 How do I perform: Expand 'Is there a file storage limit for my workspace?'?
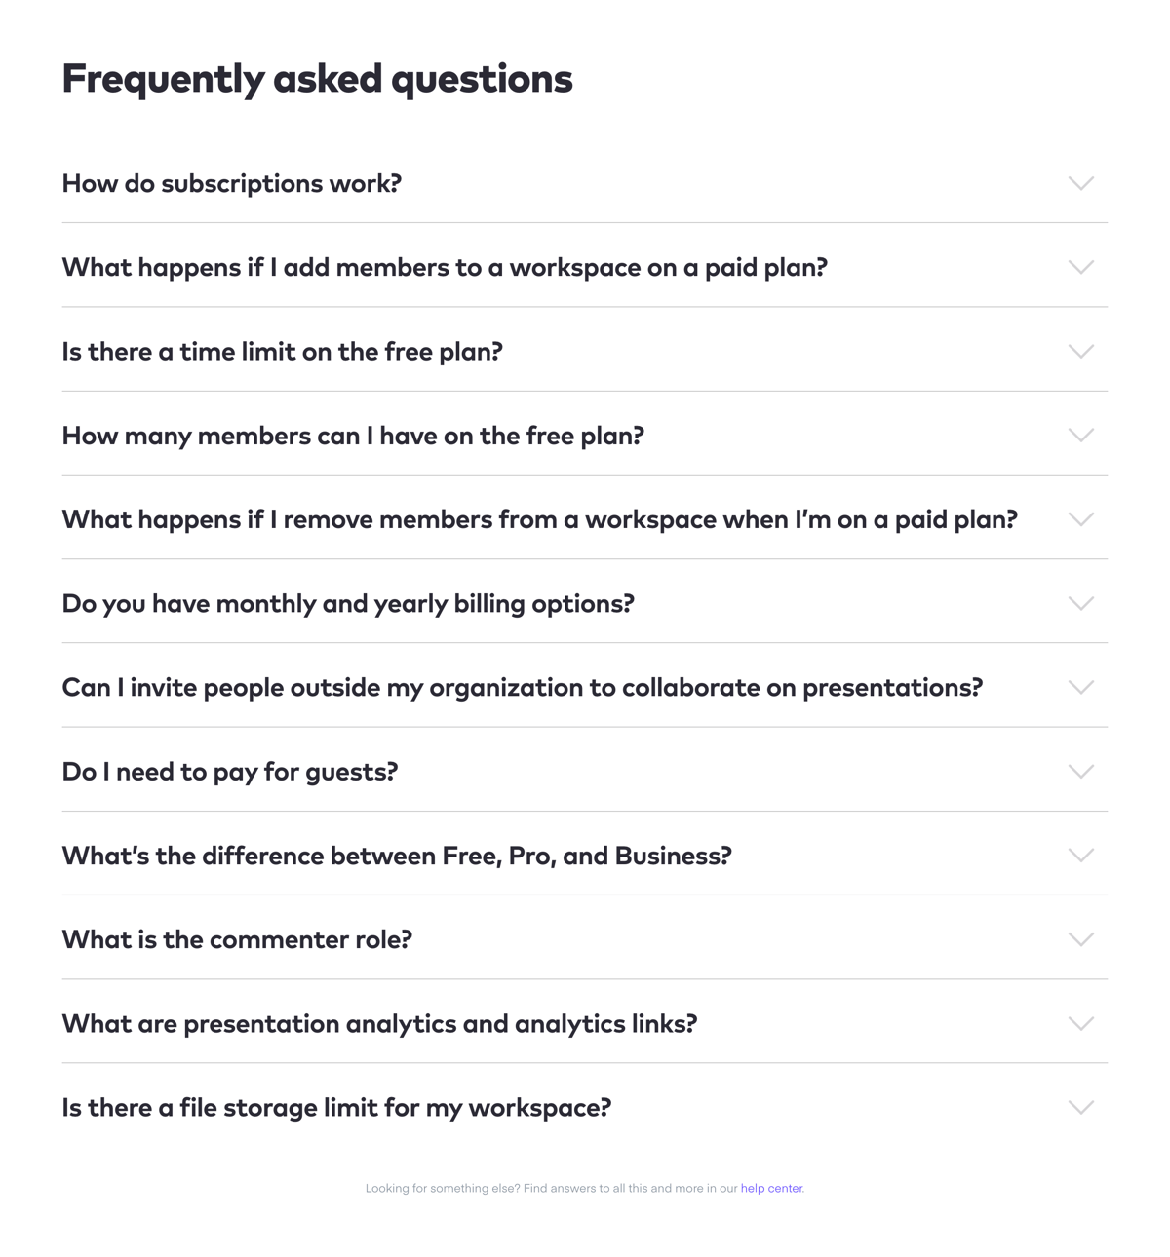tap(337, 1108)
